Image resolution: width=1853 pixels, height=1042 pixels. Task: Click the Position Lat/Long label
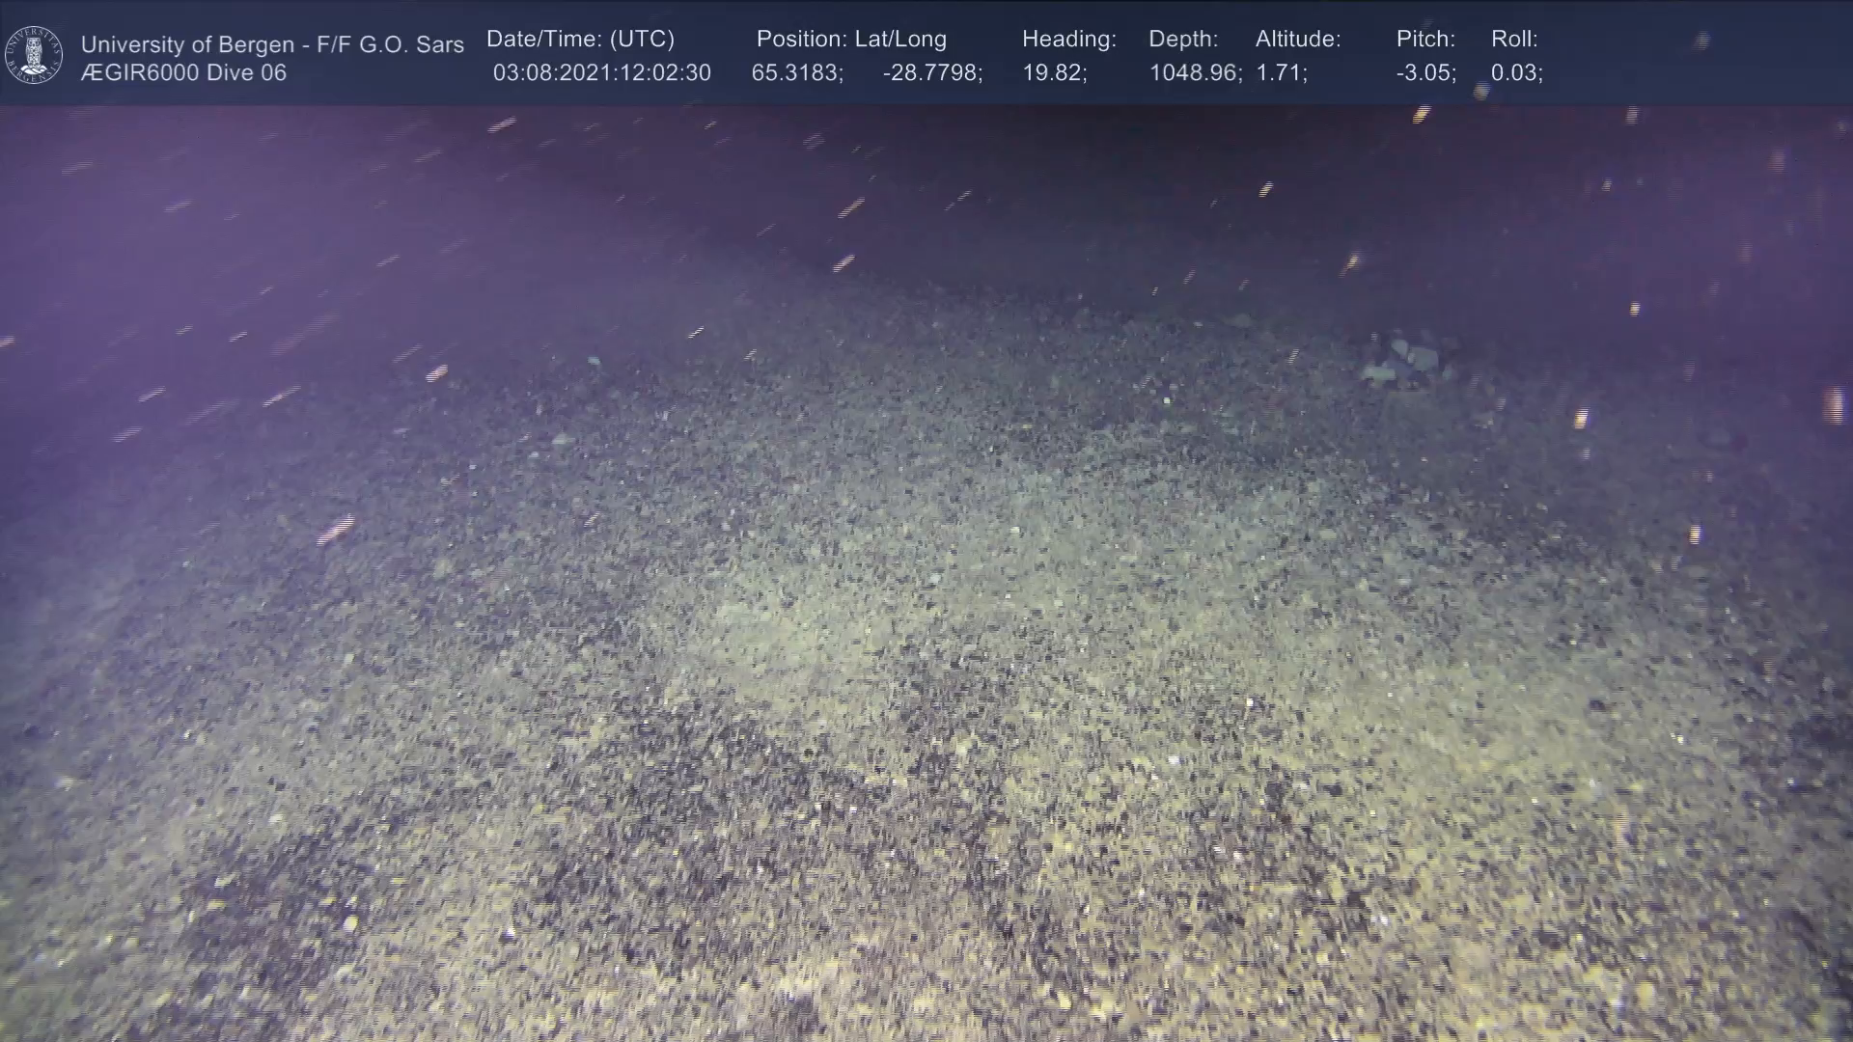click(850, 40)
